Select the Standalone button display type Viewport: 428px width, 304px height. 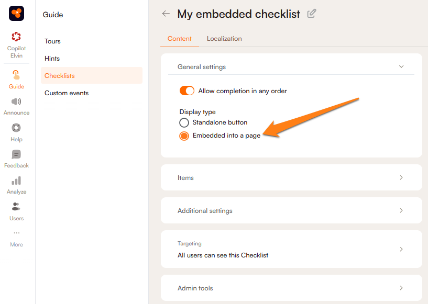pyautogui.click(x=184, y=122)
